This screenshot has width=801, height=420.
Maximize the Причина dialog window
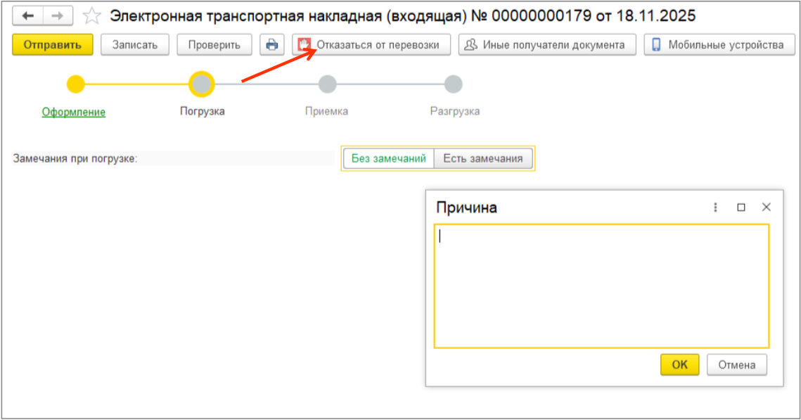741,208
